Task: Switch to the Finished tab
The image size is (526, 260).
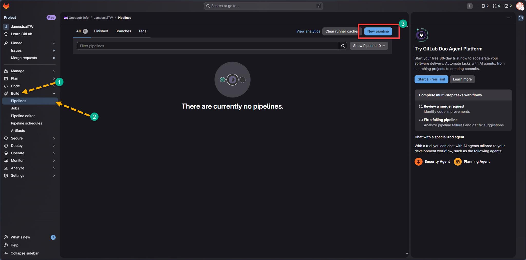Action: pyautogui.click(x=101, y=31)
